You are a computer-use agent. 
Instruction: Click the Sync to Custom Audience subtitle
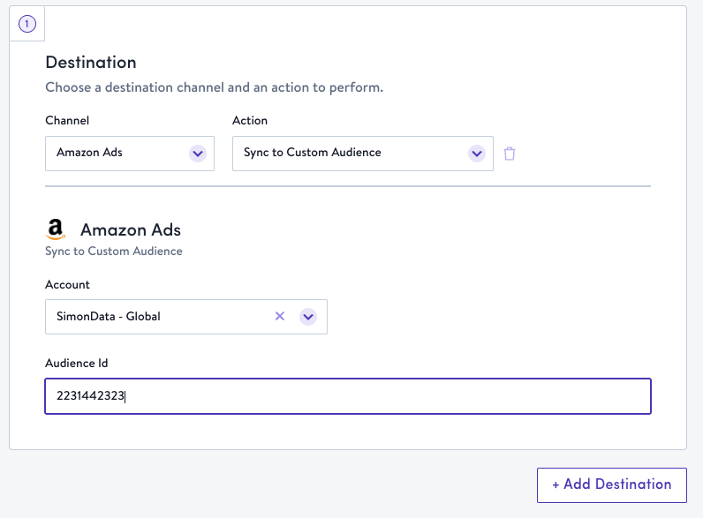tap(114, 251)
